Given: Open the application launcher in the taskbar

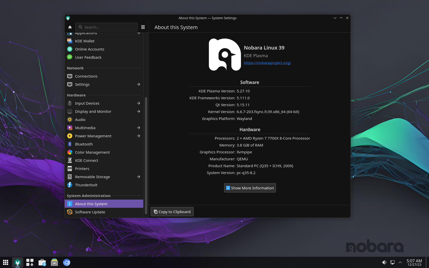Looking at the screenshot, I should [6, 262].
